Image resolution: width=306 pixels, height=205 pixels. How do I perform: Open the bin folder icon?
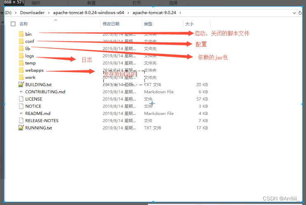point(21,34)
